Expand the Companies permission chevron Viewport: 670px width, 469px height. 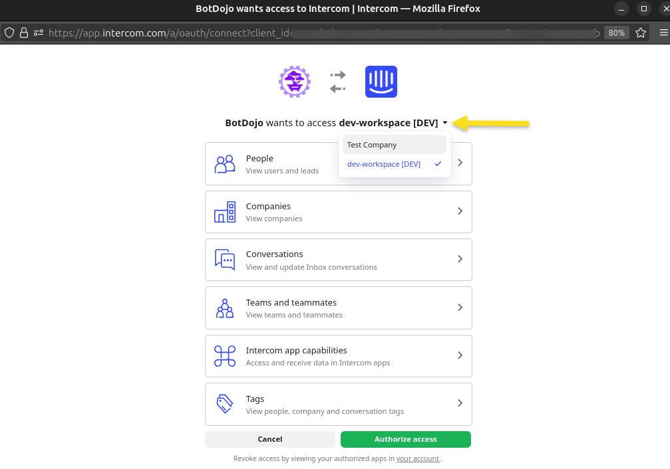460,211
